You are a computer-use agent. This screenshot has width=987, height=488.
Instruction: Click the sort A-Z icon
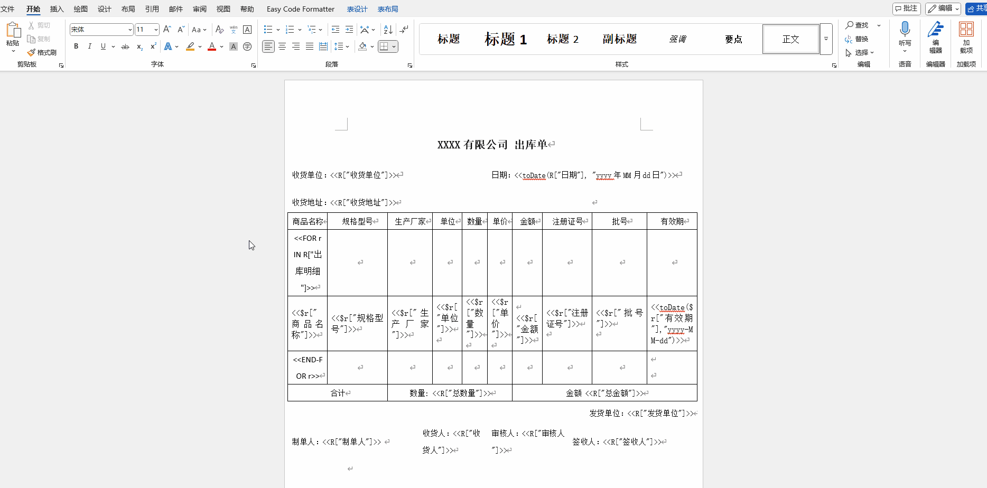[x=388, y=30]
